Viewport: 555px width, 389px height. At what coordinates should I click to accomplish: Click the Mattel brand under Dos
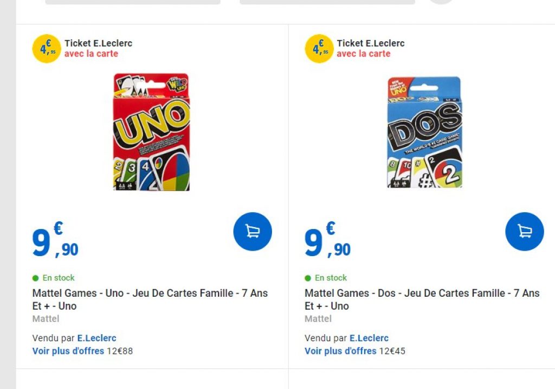point(318,319)
